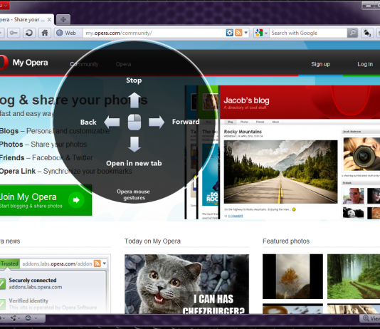Click the Web globe badge
Screen dimensions: 380x329
[x=67, y=33]
